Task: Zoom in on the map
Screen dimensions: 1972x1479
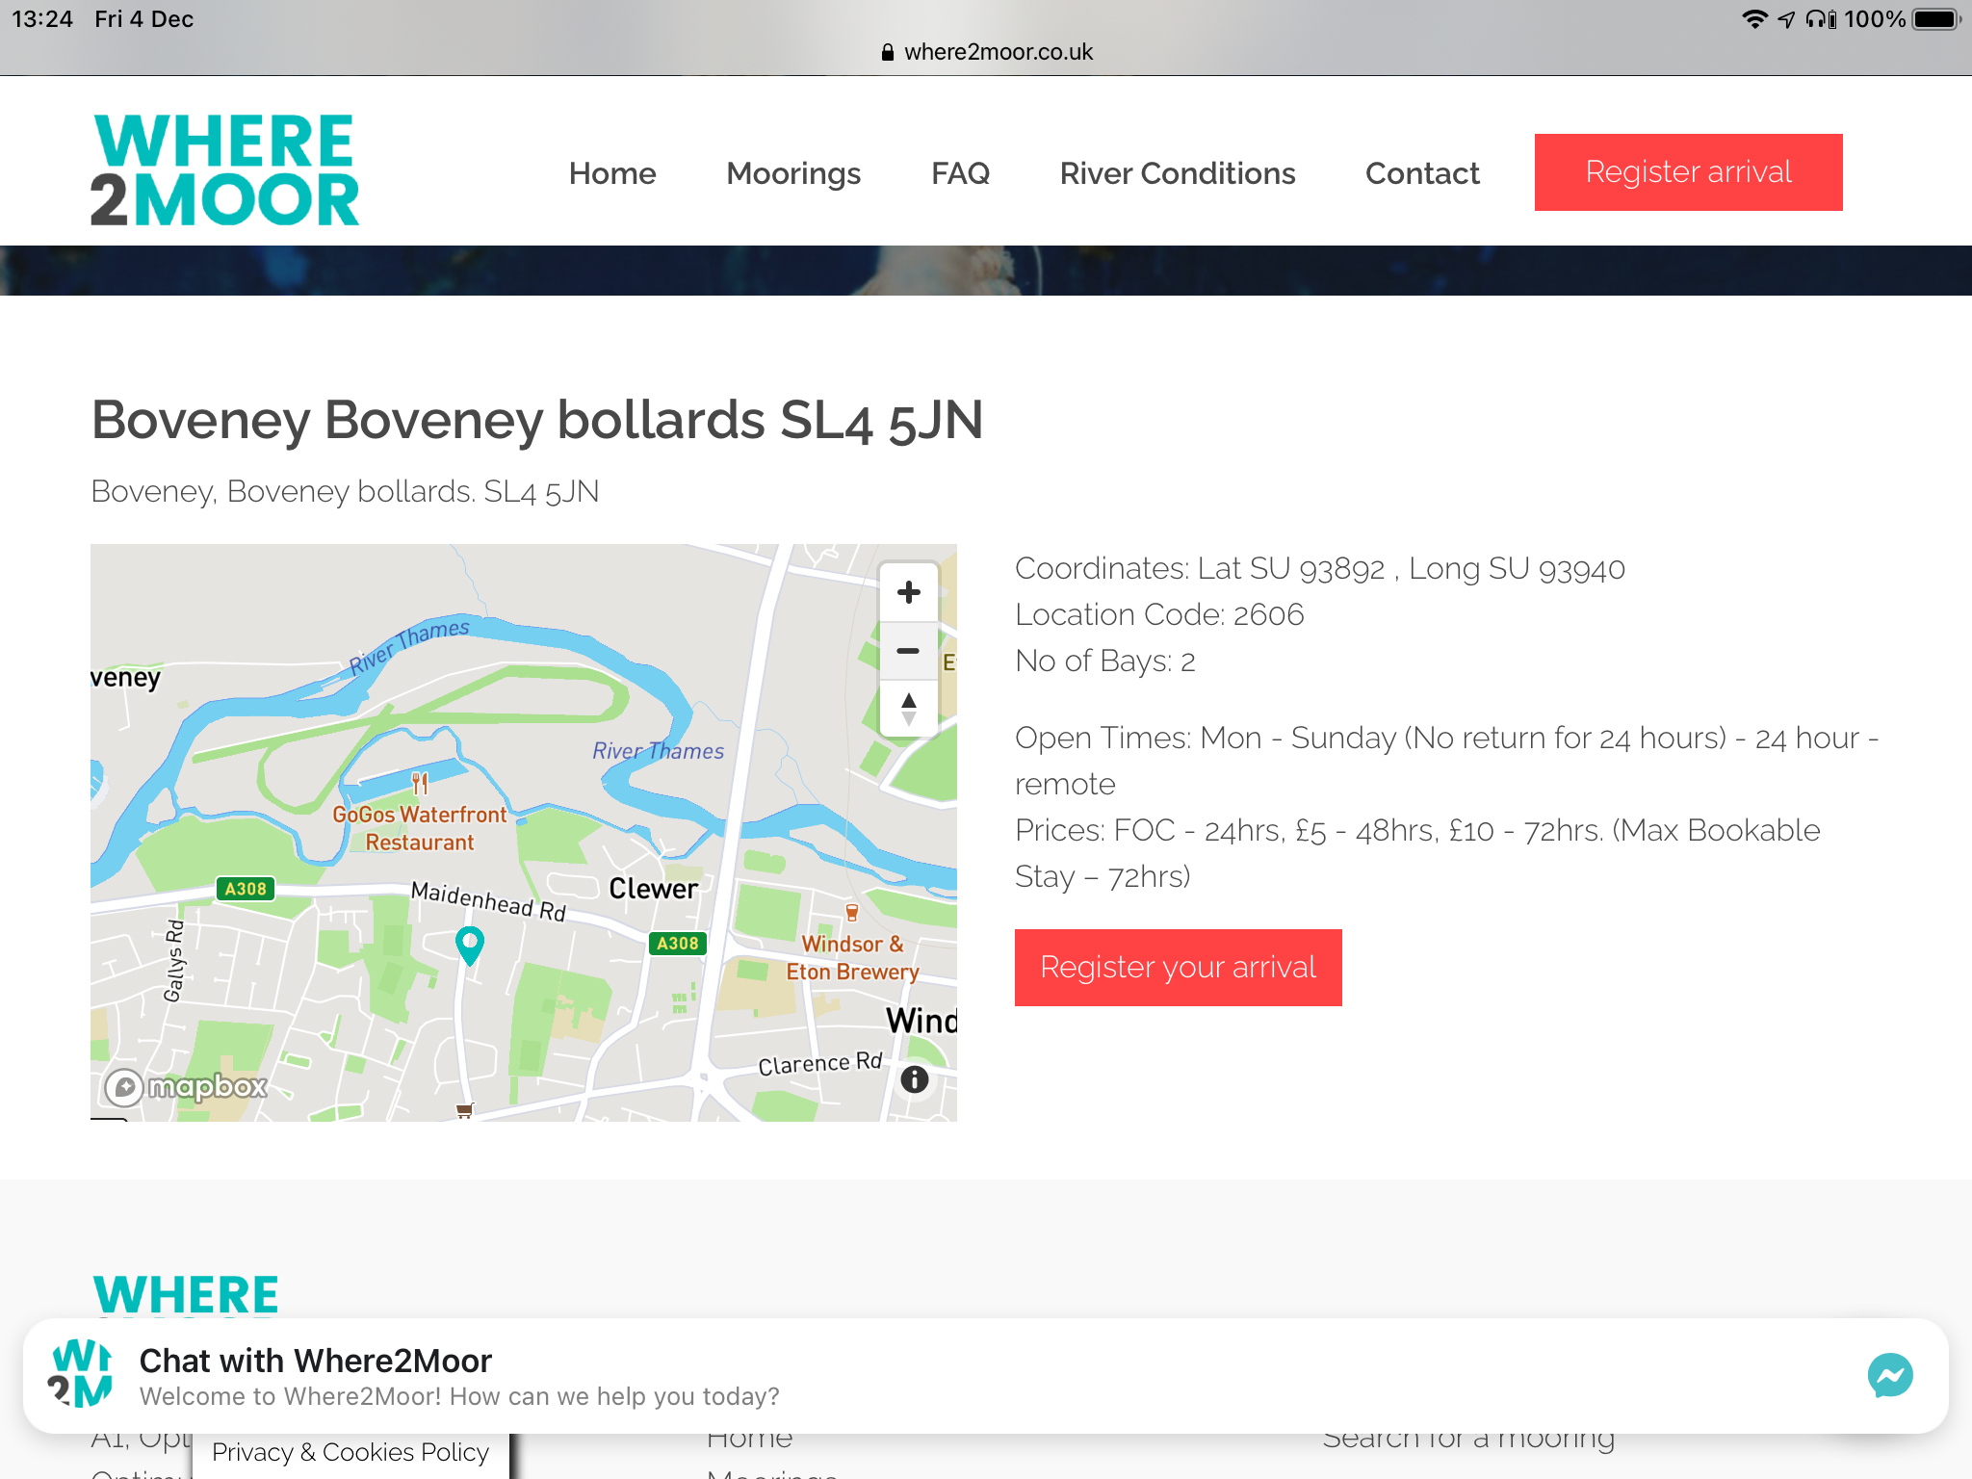Action: point(908,592)
